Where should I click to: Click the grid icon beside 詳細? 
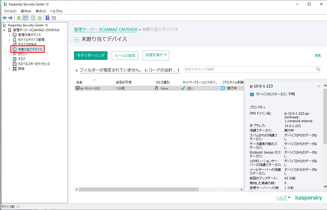[15, 69]
